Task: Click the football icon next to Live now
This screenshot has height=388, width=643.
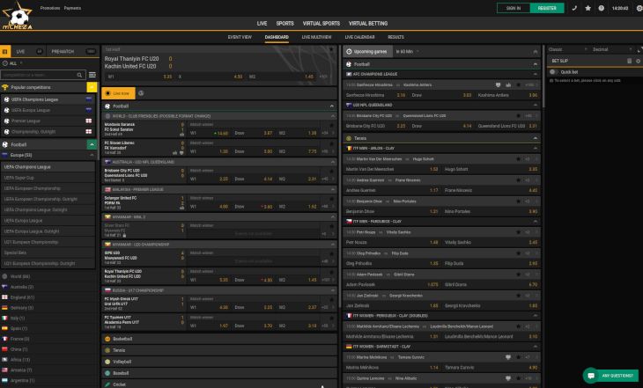Action: 141,93
